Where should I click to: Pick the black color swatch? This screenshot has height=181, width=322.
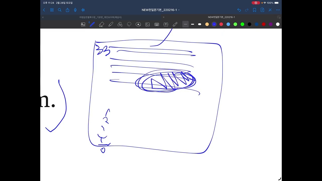pyautogui.click(x=249, y=24)
